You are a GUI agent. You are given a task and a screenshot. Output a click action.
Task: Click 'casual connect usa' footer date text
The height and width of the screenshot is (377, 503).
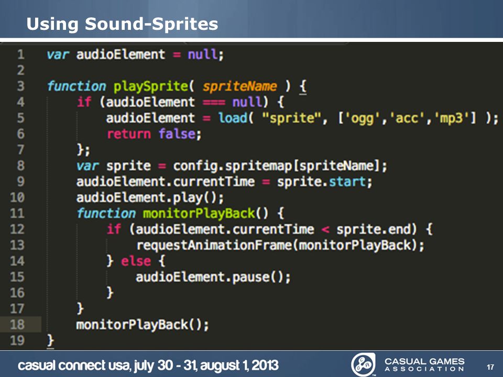(x=148, y=365)
